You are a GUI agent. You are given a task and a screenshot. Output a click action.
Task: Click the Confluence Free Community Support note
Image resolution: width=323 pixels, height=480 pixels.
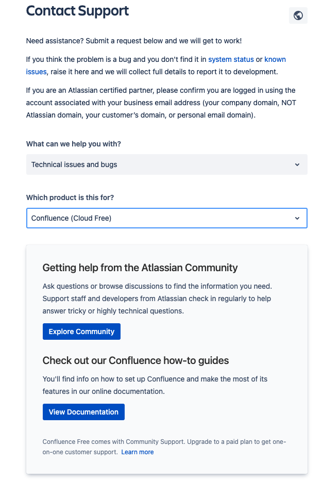click(x=164, y=447)
